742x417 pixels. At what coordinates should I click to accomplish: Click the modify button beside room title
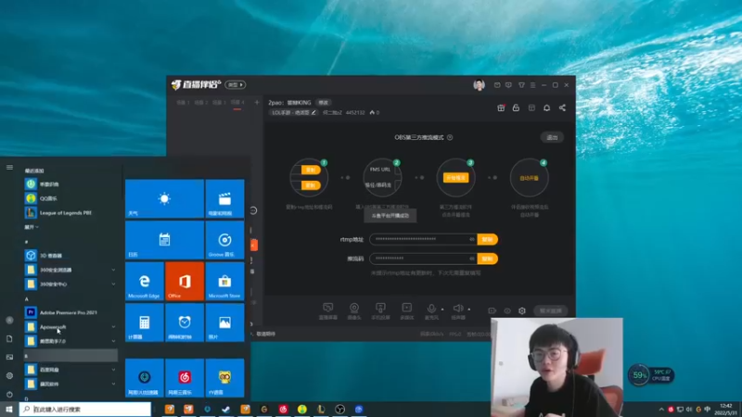pyautogui.click(x=323, y=103)
